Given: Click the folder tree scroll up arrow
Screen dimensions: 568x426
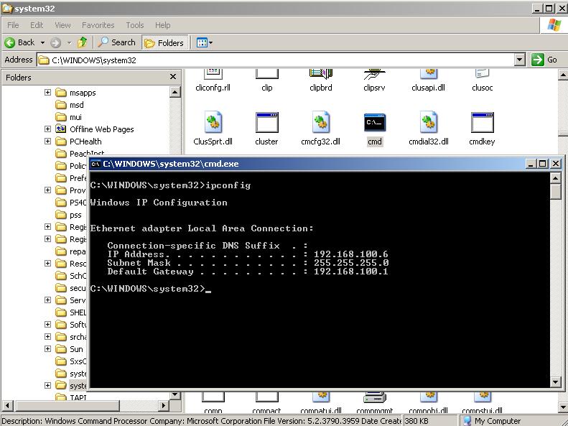Looking at the screenshot, I should click(175, 92).
